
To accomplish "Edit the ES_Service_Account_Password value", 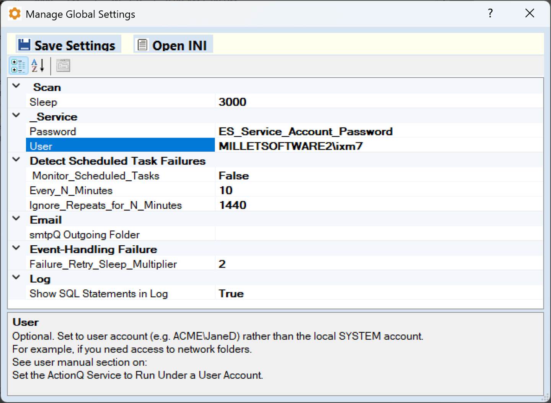I will (x=378, y=131).
